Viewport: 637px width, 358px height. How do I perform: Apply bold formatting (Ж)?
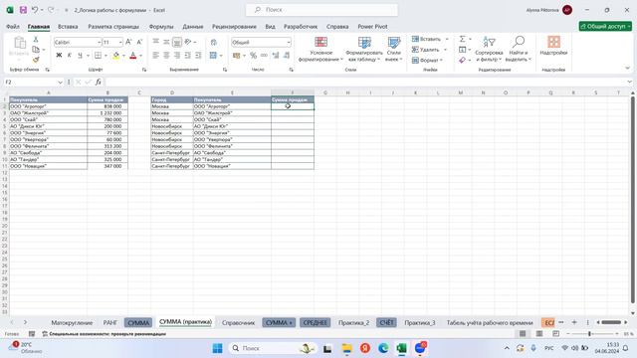[x=59, y=56]
